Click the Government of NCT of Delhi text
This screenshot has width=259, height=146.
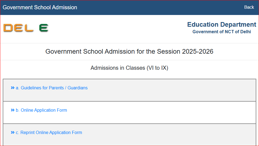[x=222, y=32]
